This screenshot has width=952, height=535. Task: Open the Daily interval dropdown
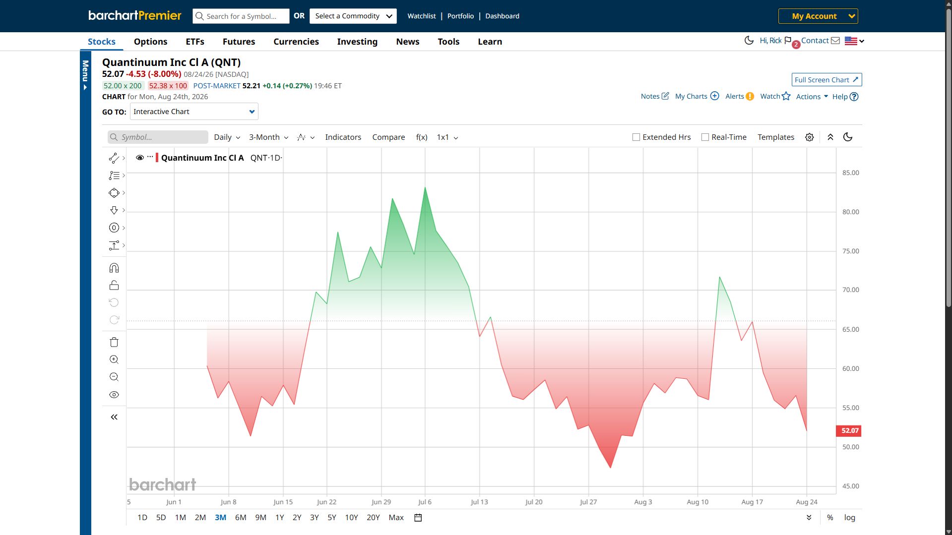[227, 137]
